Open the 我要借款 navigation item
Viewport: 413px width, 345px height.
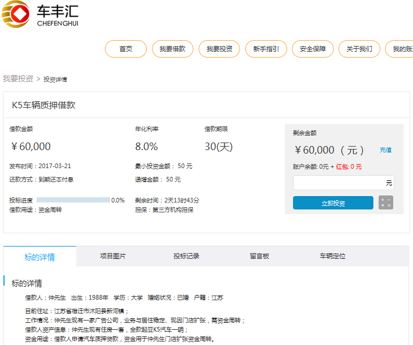[x=172, y=49]
